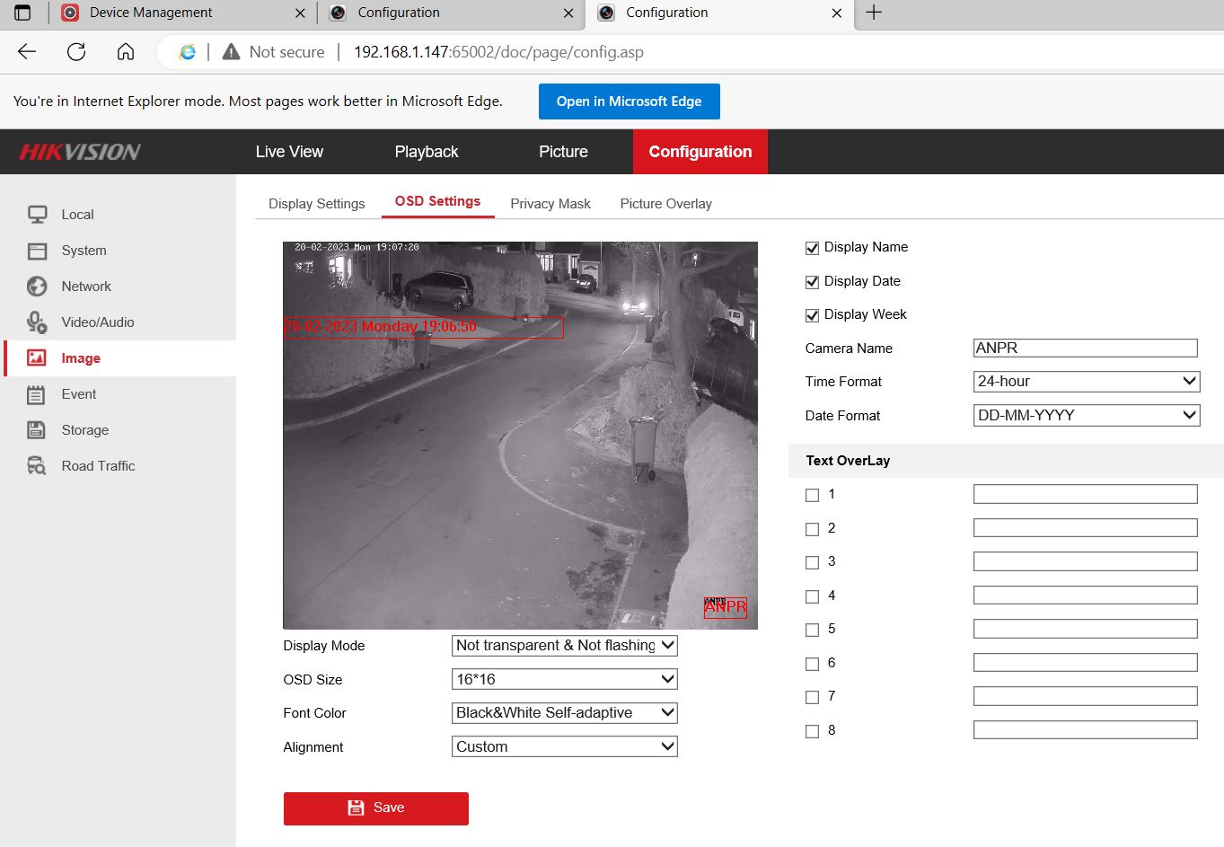The width and height of the screenshot is (1224, 847).
Task: Open the Font Color dropdown
Action: [564, 713]
